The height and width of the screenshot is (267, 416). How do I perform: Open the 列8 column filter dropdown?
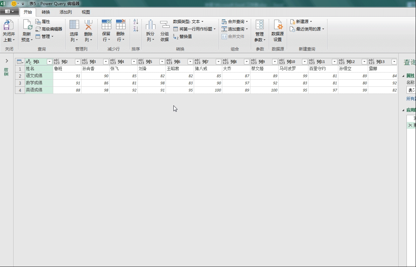coord(247,62)
